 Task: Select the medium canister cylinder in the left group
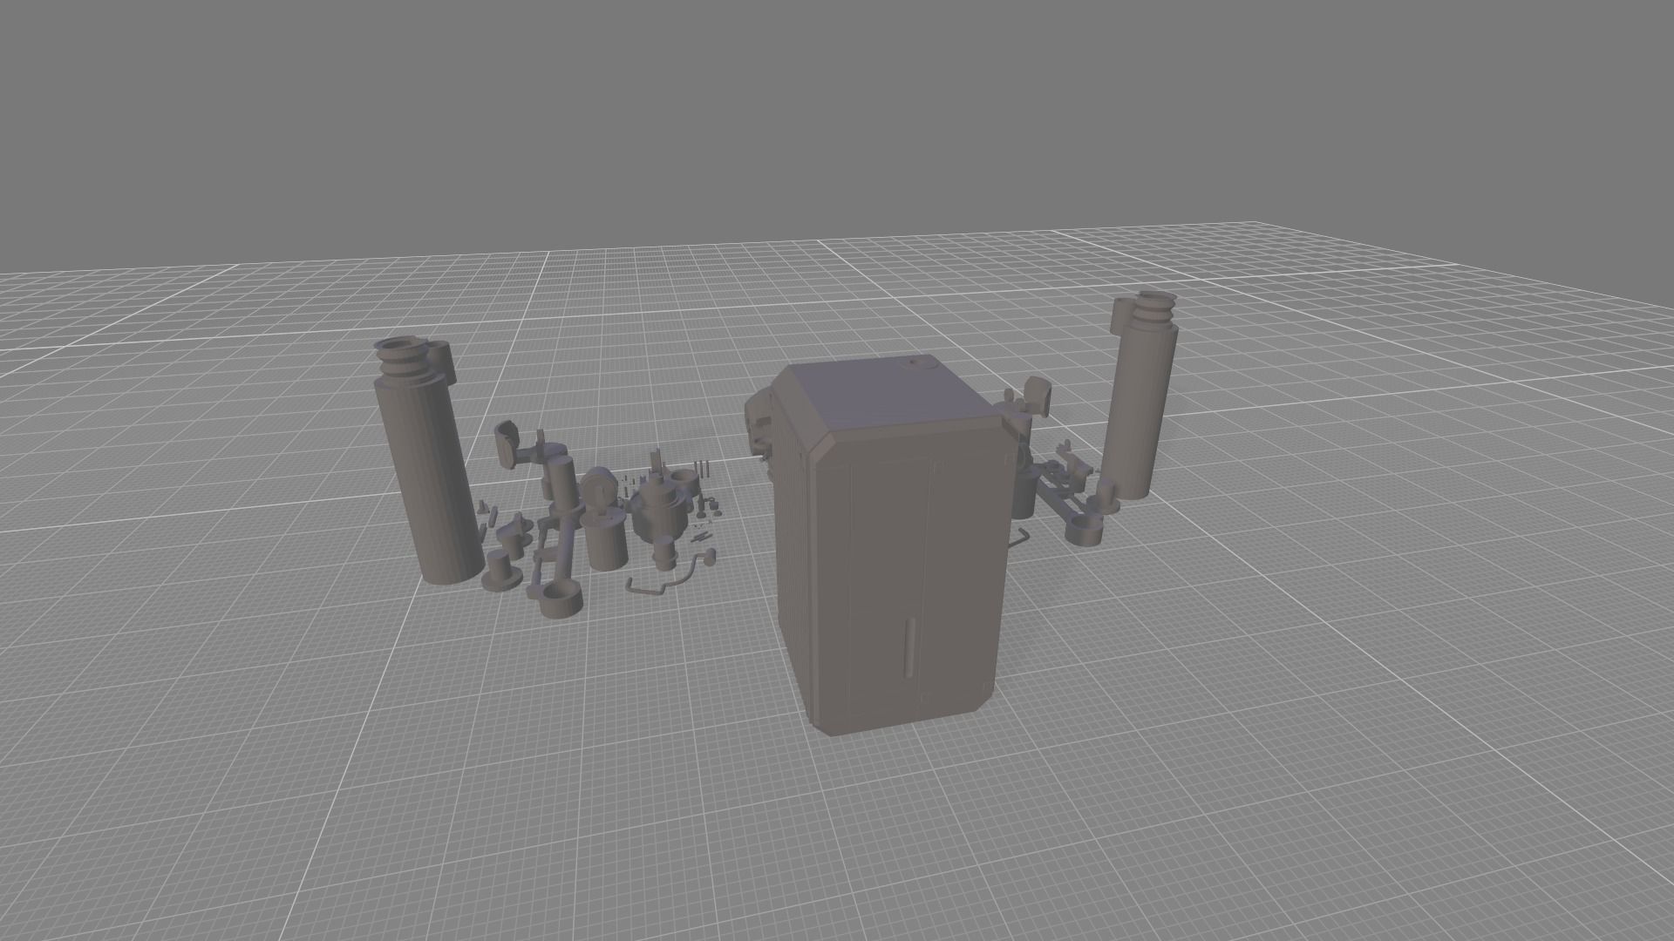[605, 541]
